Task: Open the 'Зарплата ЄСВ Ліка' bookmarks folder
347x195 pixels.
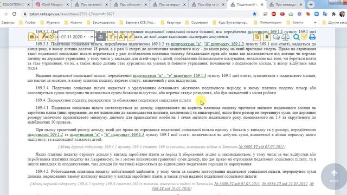Action: [x=137, y=23]
